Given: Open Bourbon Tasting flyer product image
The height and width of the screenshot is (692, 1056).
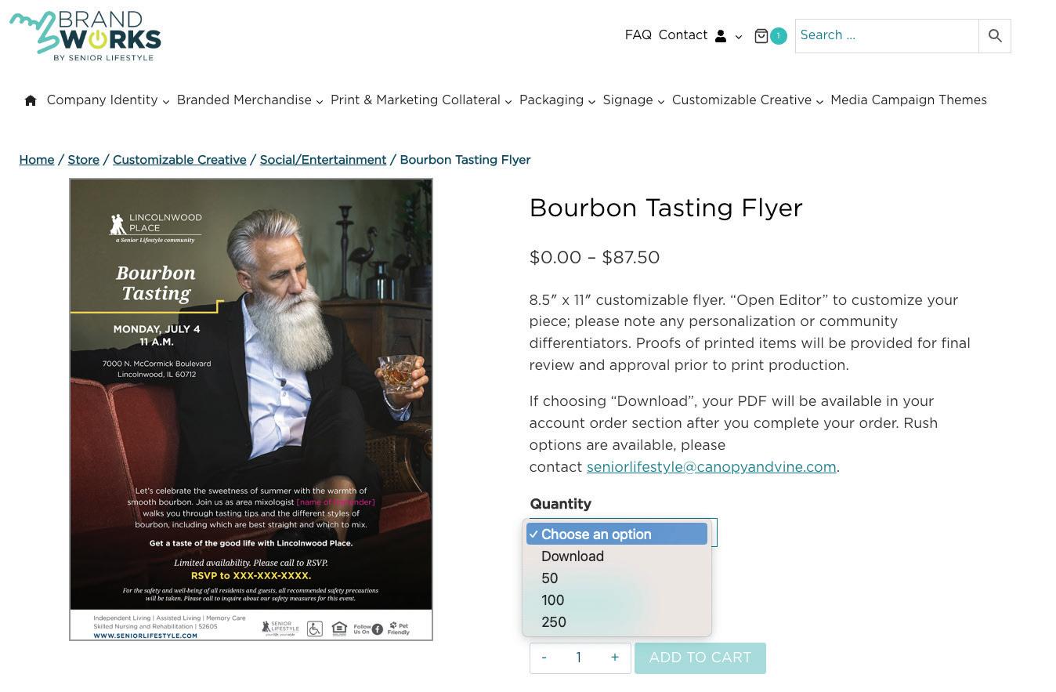Looking at the screenshot, I should pyautogui.click(x=251, y=409).
